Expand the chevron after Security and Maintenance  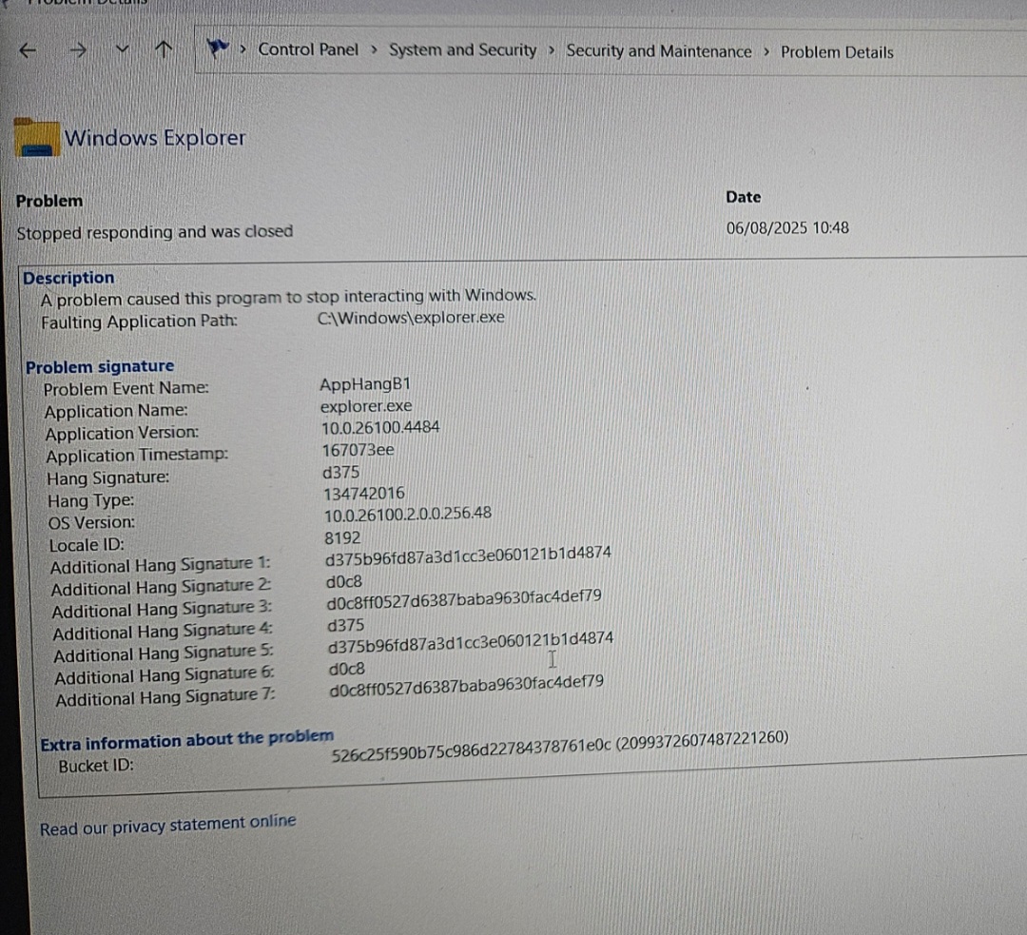767,52
